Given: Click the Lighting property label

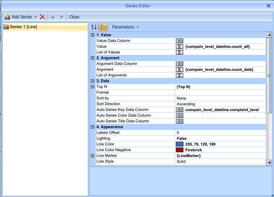Looking at the screenshot, I should 103,138.
